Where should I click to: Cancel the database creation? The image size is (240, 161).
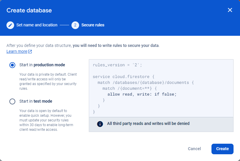[194, 149]
